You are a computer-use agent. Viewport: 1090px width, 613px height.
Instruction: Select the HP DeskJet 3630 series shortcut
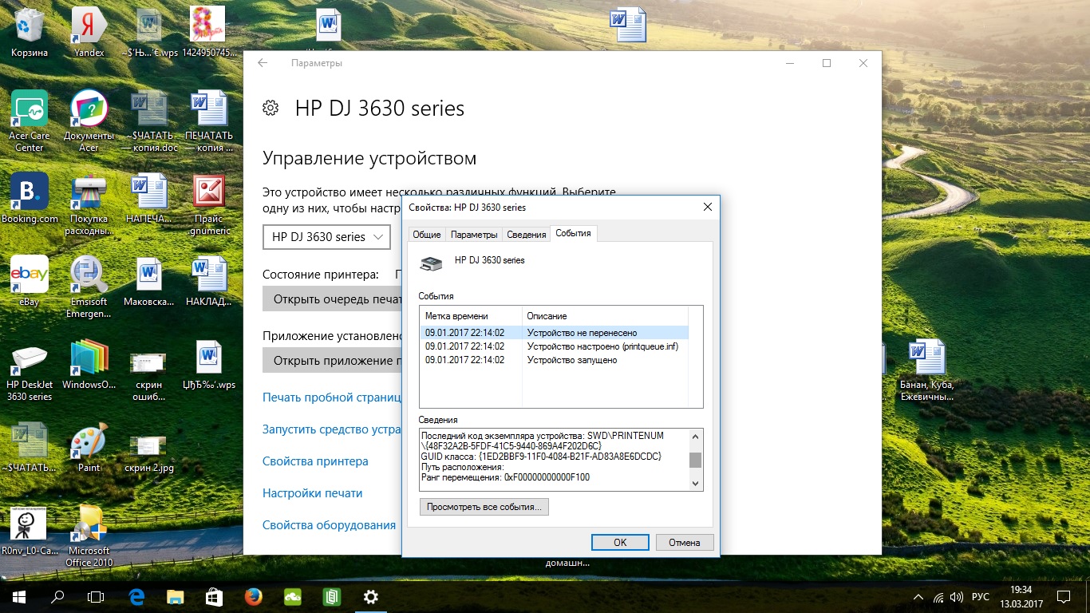[x=30, y=371]
